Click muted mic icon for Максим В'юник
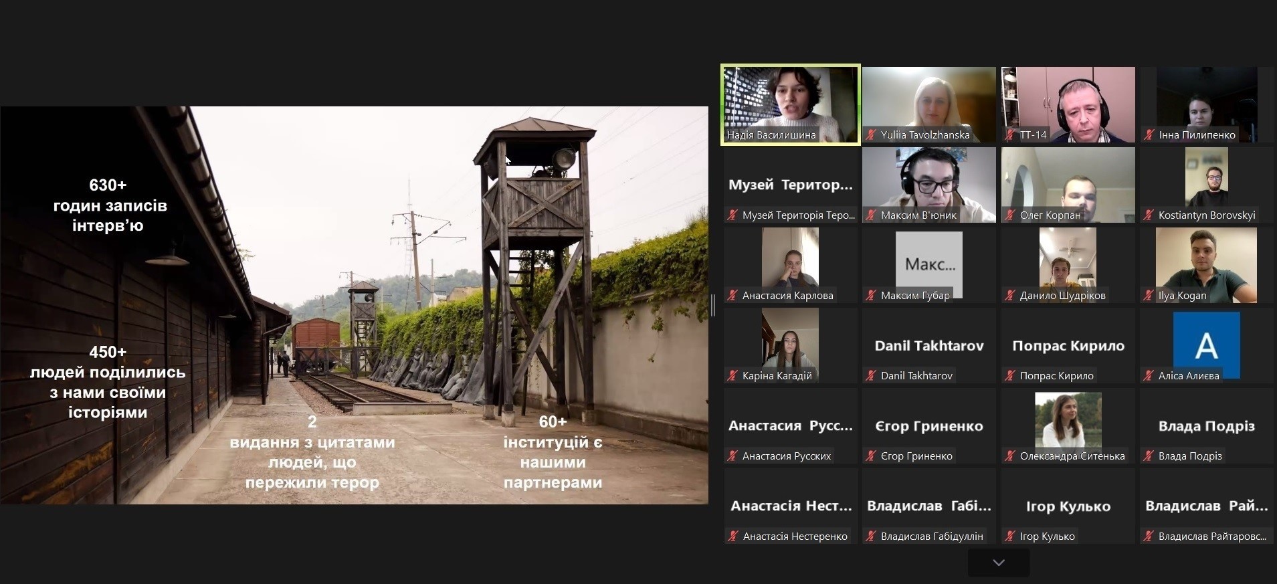This screenshot has height=584, width=1277. pyautogui.click(x=871, y=215)
